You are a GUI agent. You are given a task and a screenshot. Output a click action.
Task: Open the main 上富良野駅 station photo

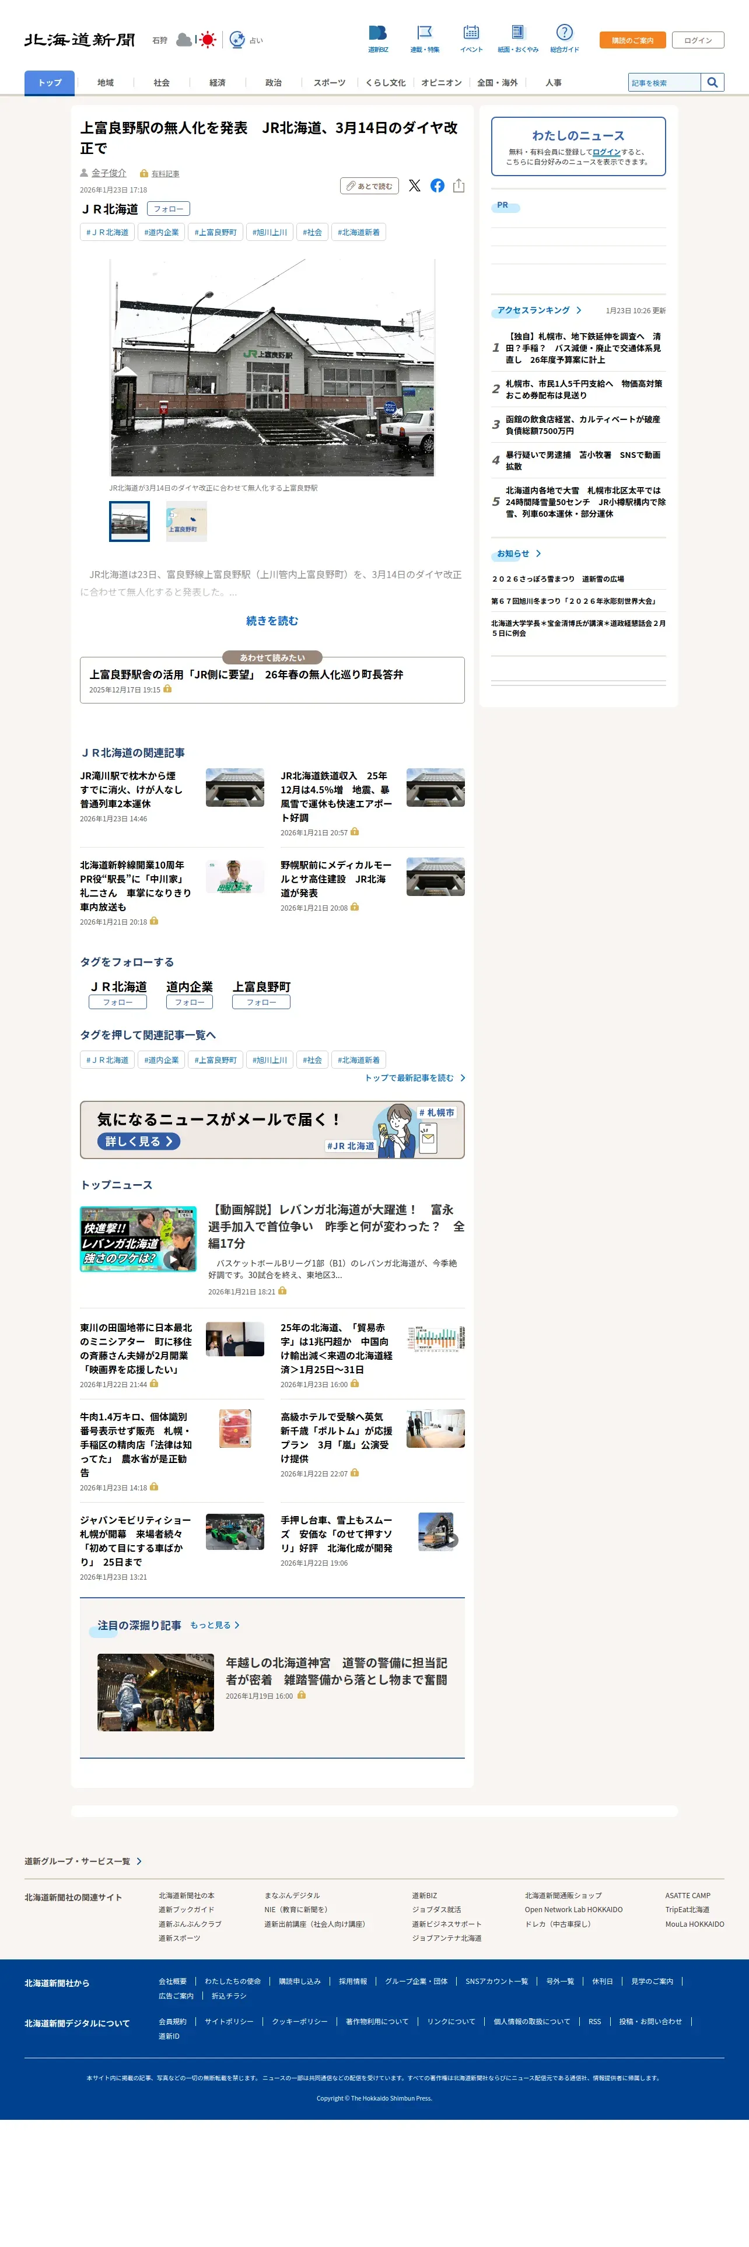click(x=272, y=368)
